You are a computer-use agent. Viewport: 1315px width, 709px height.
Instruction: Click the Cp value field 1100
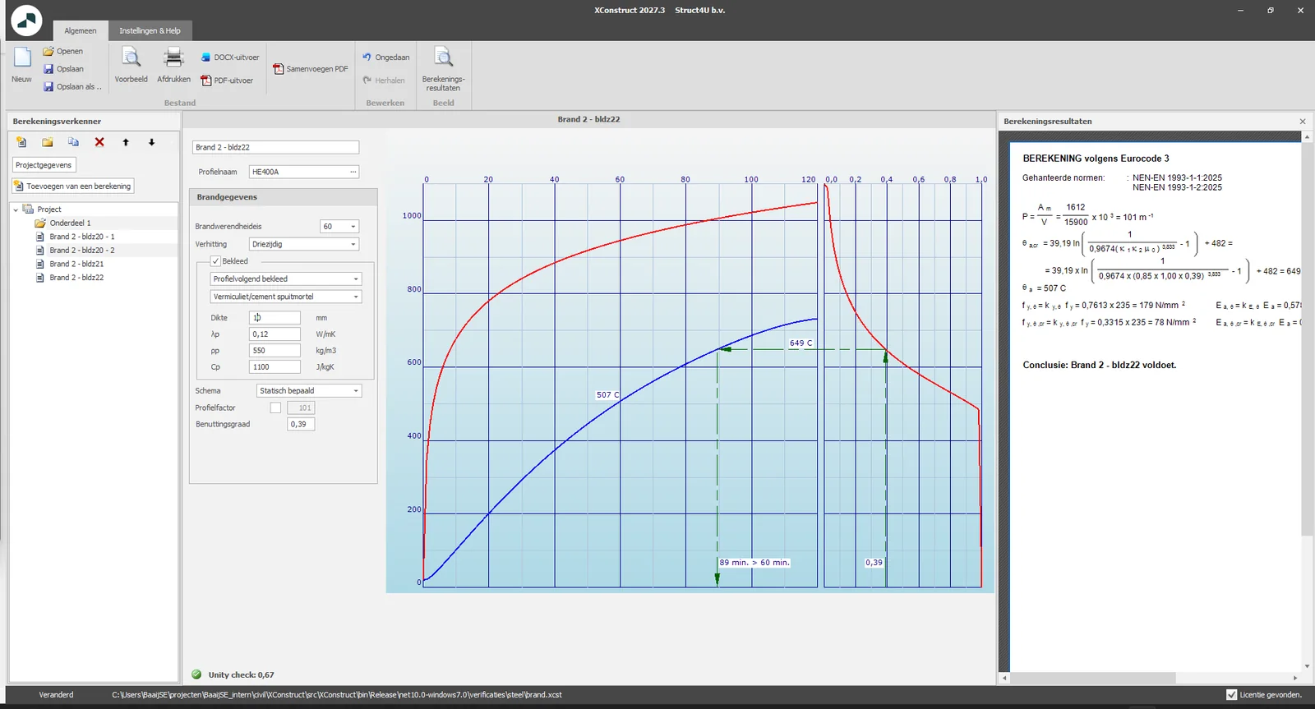pos(275,367)
